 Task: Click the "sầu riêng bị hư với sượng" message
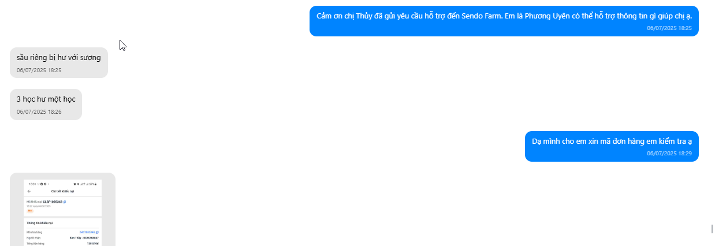coord(59,58)
